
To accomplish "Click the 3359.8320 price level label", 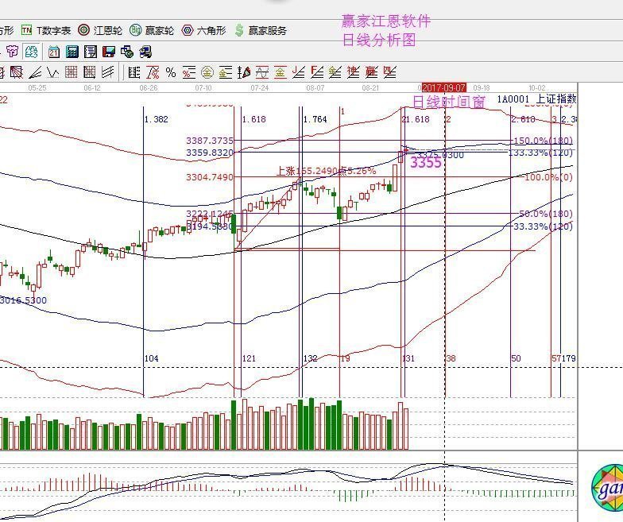I will click(210, 153).
